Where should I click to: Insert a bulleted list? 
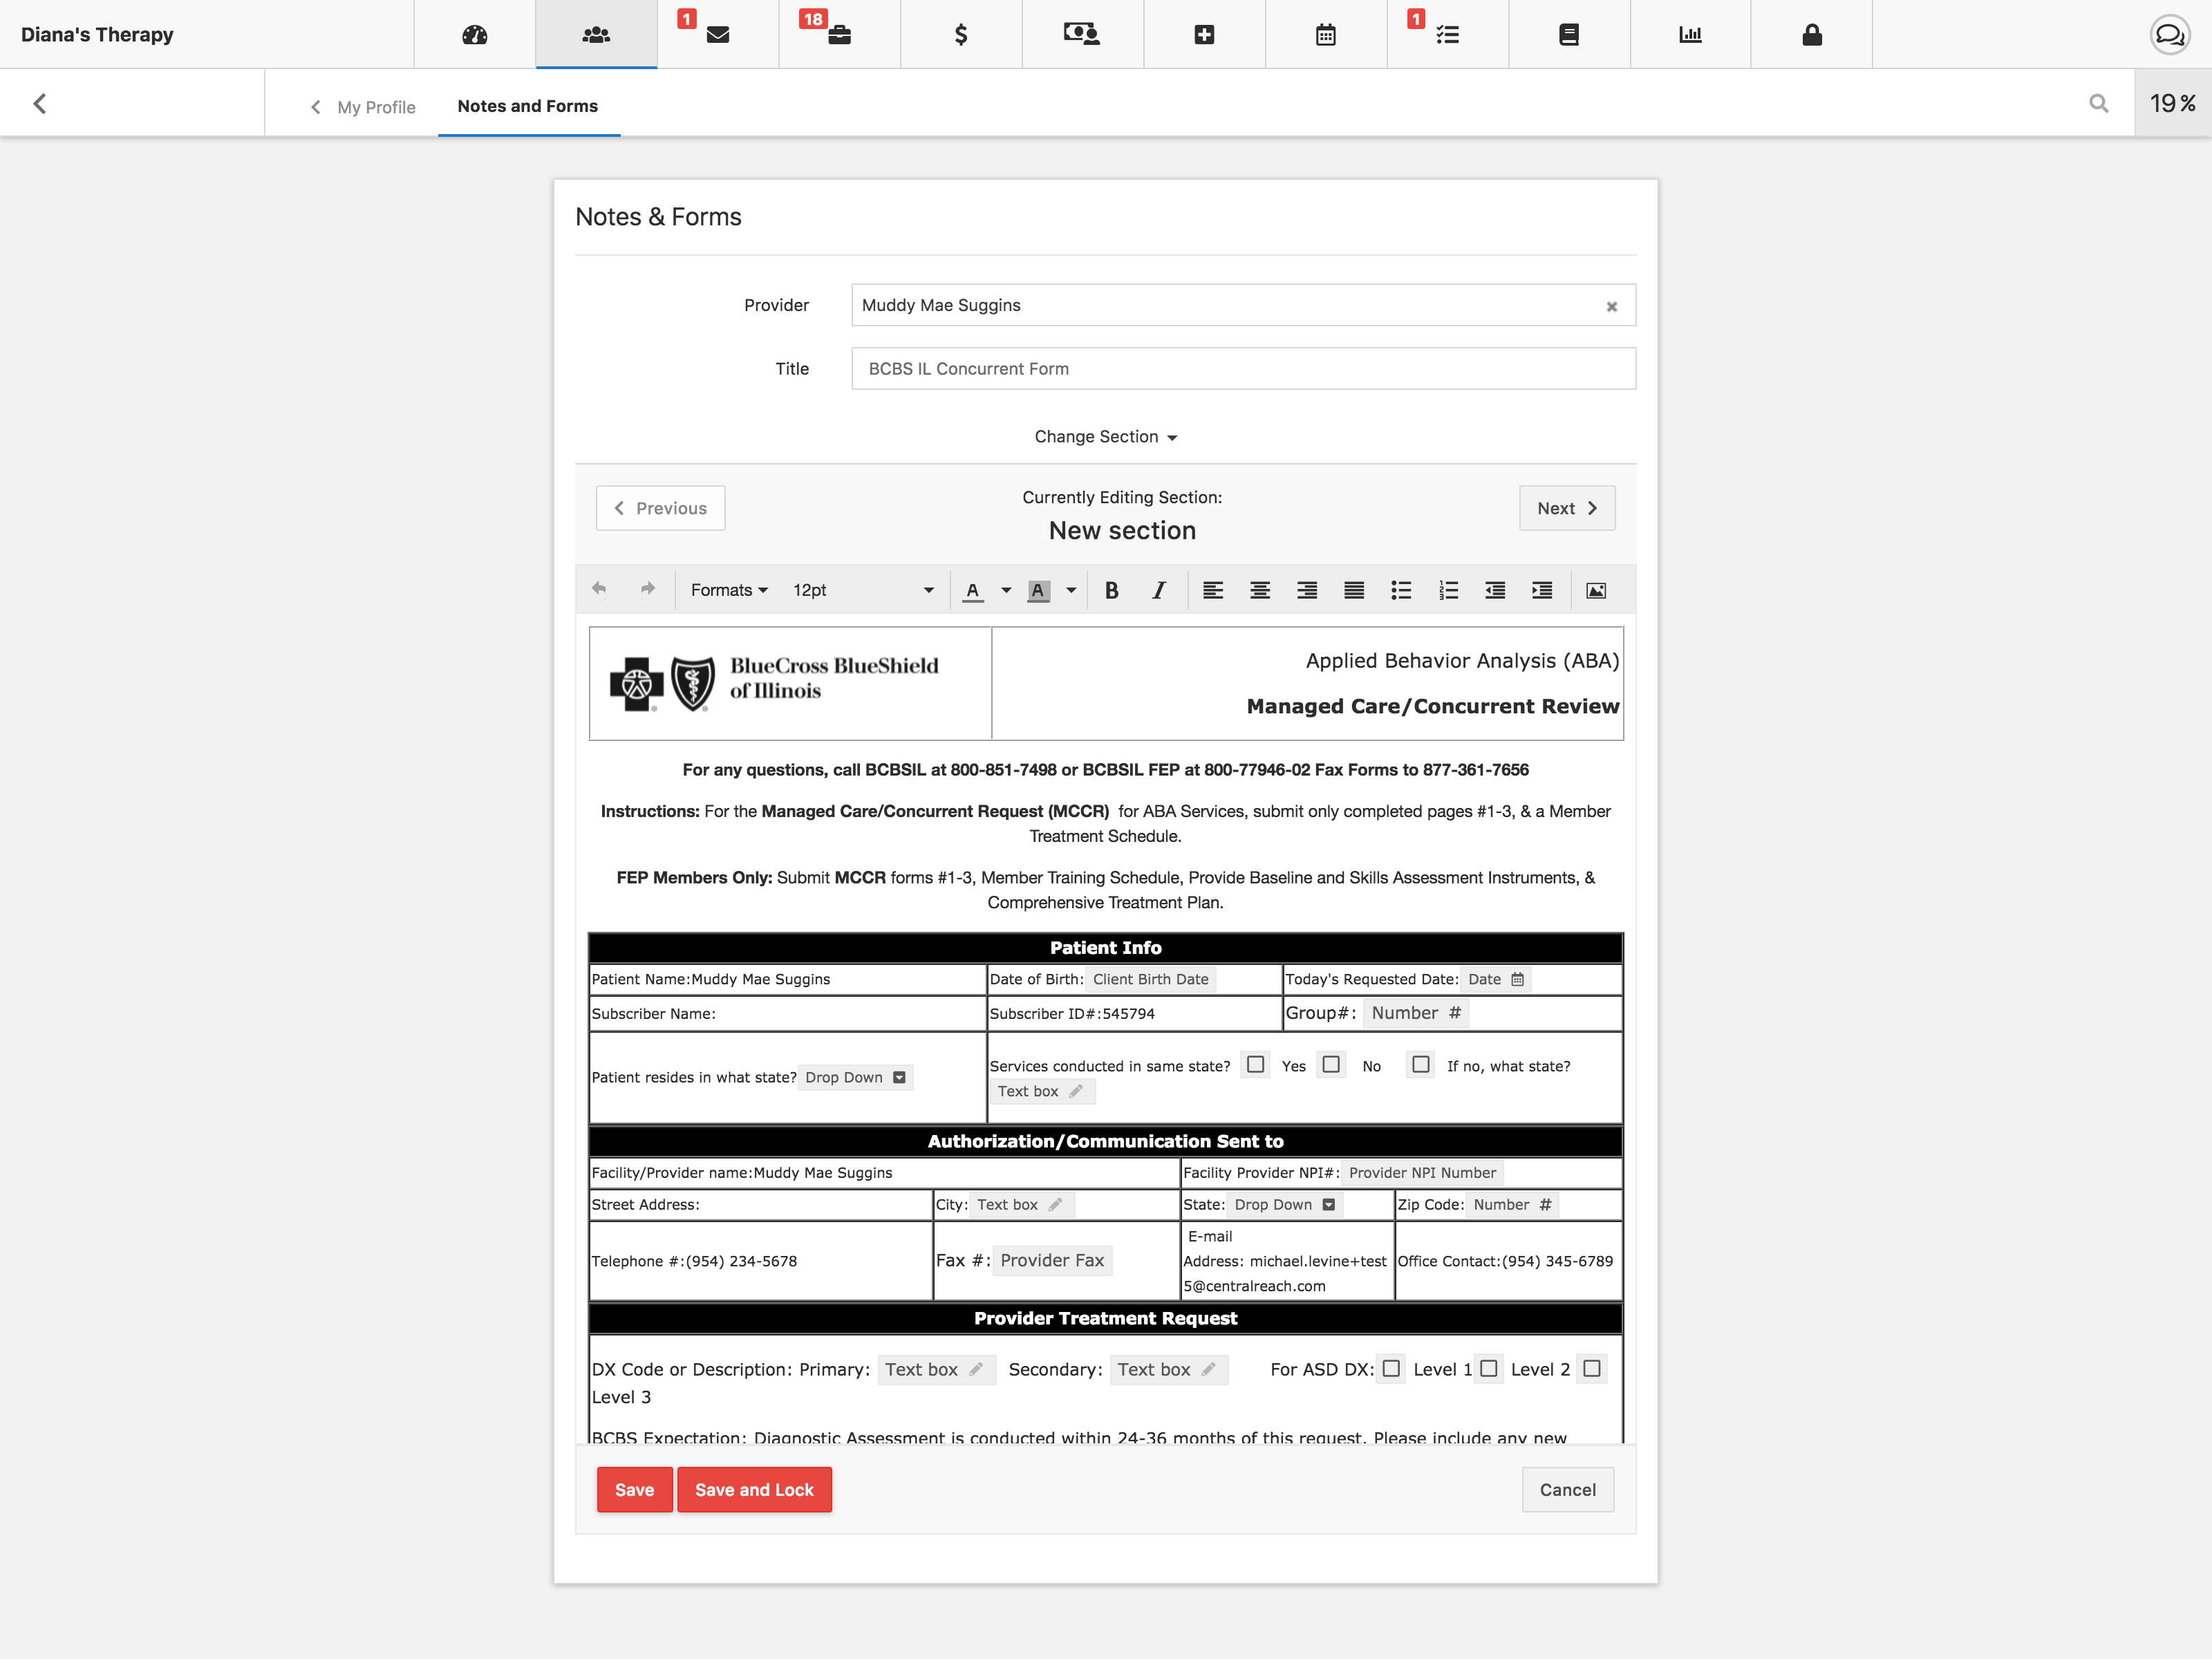1401,590
